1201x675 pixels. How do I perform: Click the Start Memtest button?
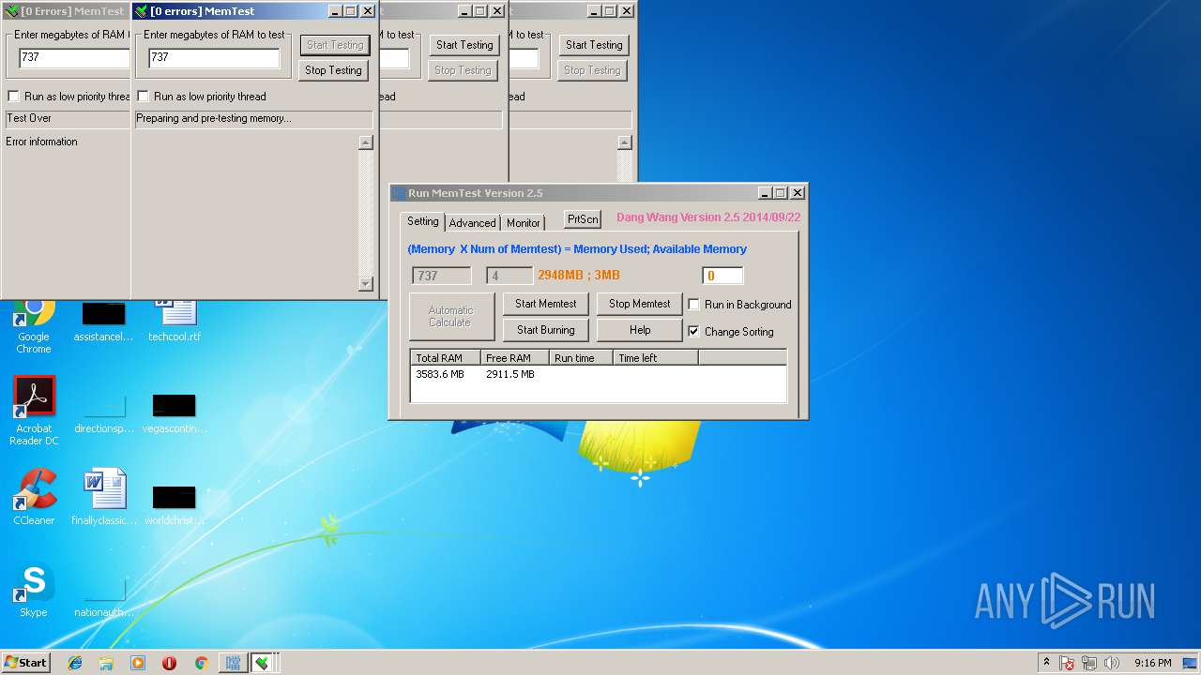(x=546, y=304)
